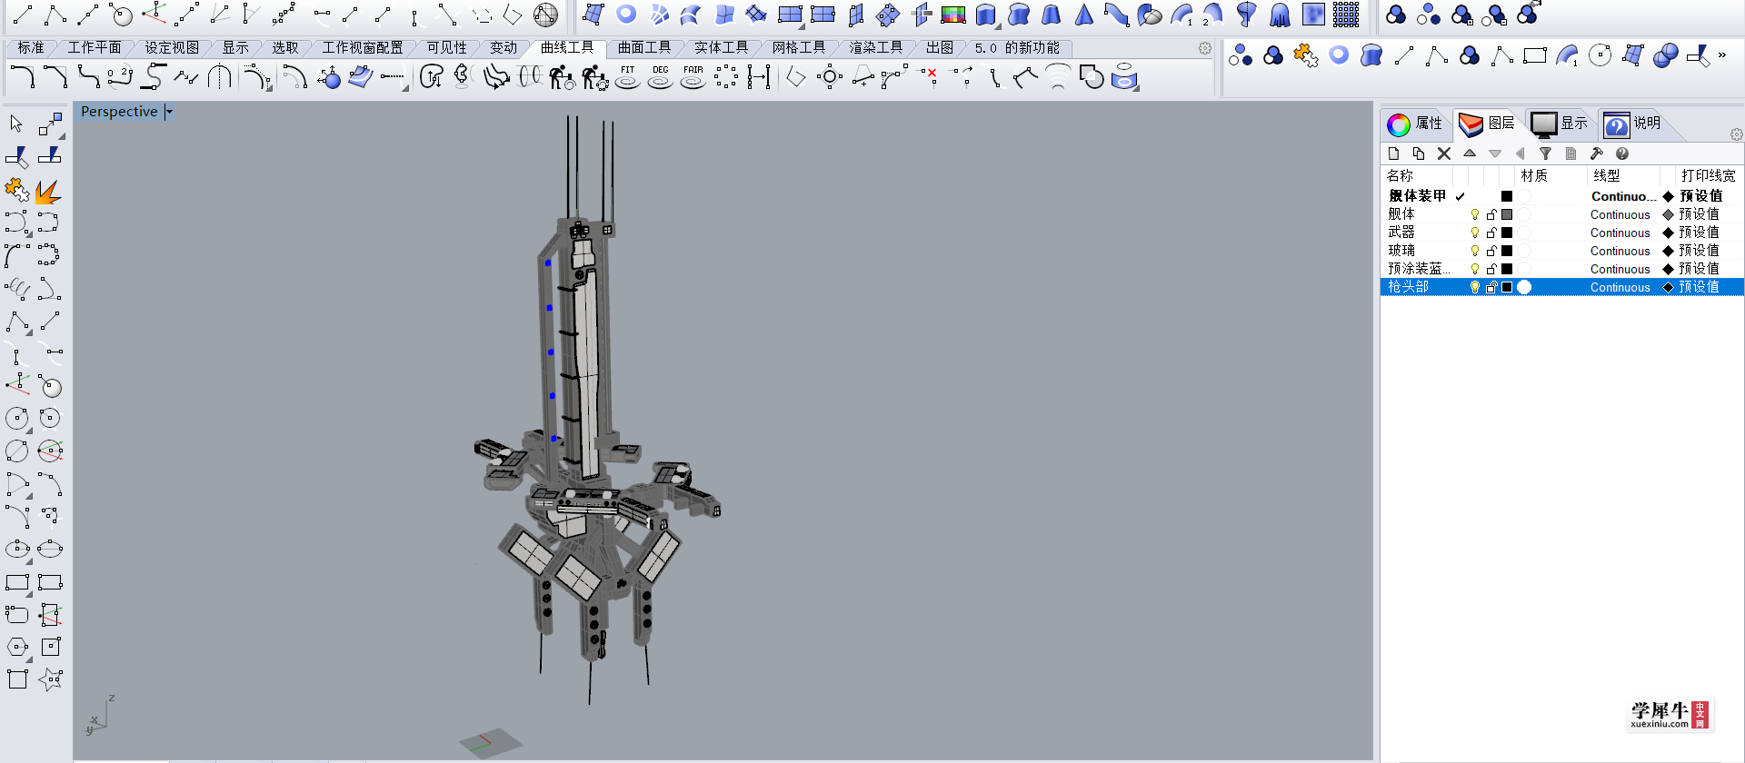
Task: Click the 打印线宽 column header
Action: 1709,175
